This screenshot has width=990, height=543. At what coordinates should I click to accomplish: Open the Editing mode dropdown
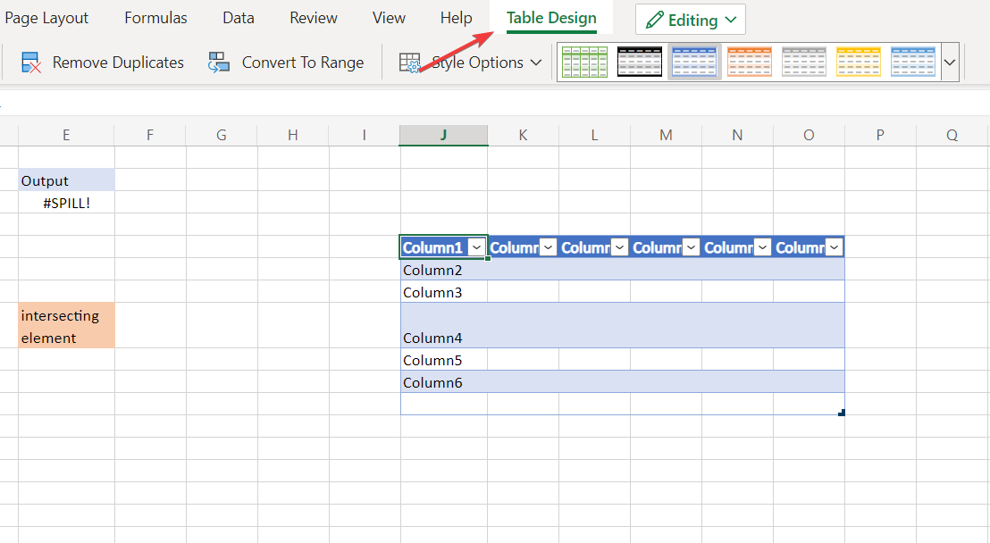click(731, 21)
